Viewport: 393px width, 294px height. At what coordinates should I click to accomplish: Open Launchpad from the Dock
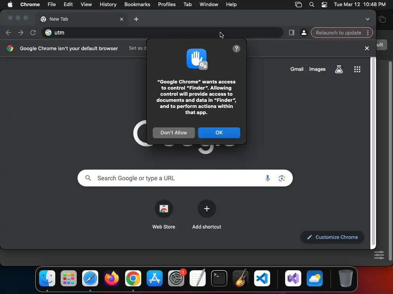pyautogui.click(x=69, y=278)
